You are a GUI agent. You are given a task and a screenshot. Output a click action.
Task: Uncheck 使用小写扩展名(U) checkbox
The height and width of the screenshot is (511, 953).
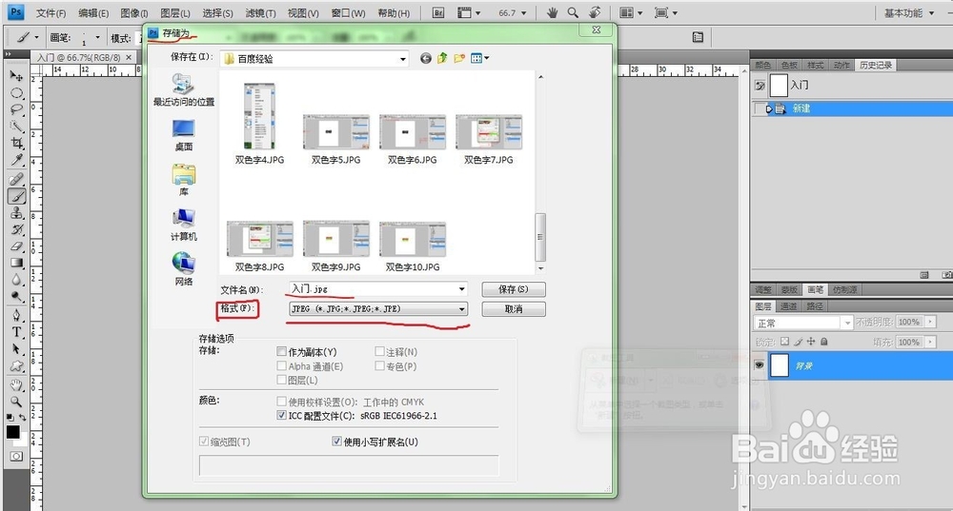click(x=336, y=442)
